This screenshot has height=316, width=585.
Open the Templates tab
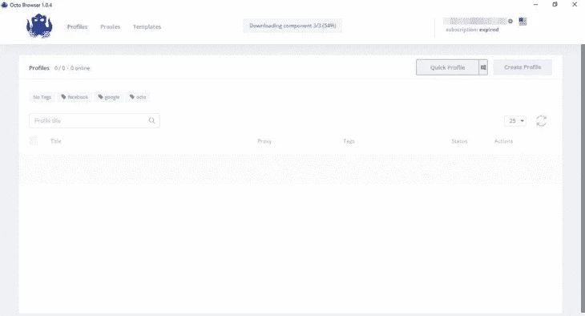pos(147,27)
